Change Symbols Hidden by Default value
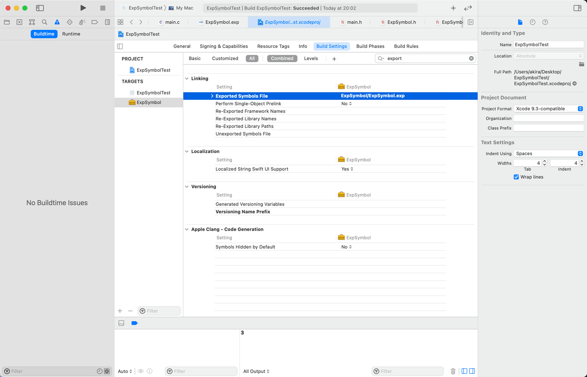The width and height of the screenshot is (587, 377). (346, 247)
